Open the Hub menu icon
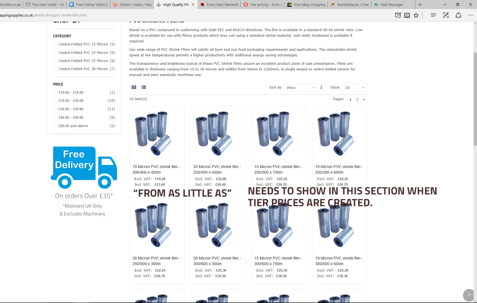Viewport: 477px width, 303px height. click(433, 15)
